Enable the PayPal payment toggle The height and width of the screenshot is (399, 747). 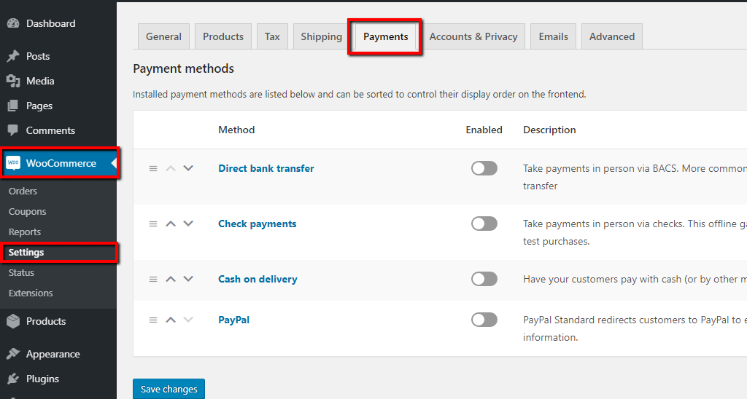click(x=484, y=320)
